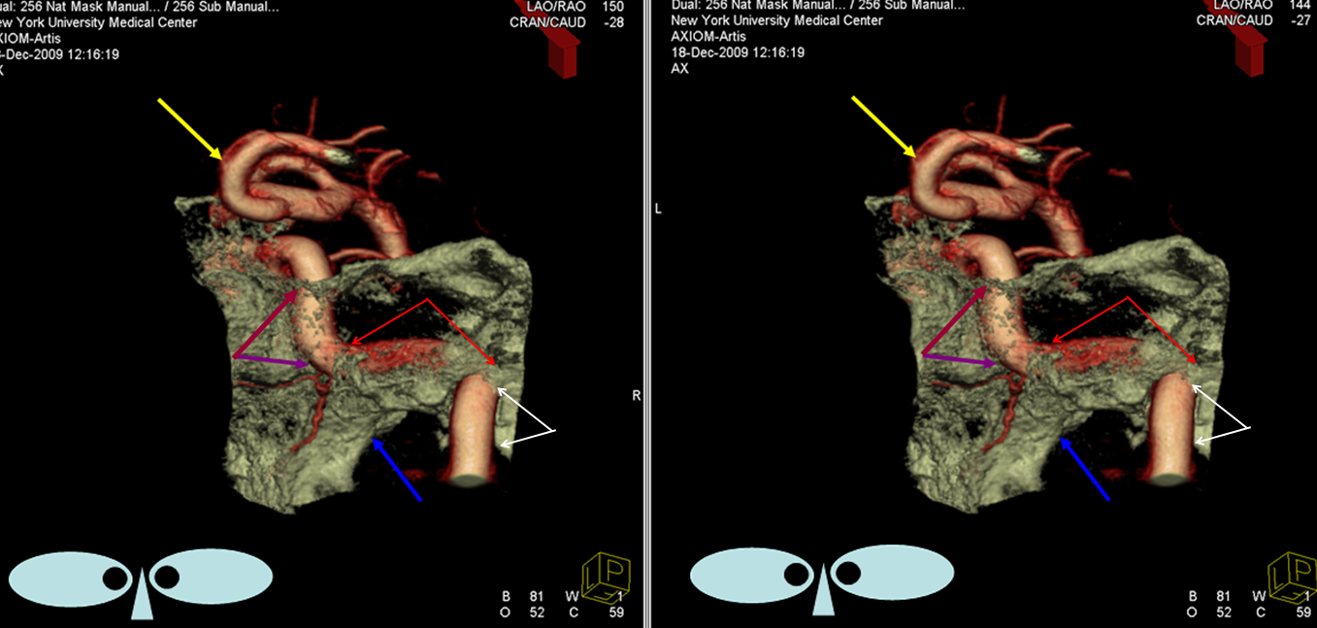Viewport: 1317px width, 628px height.
Task: Select the yellow arrow in the right panel
Action: (x=882, y=126)
